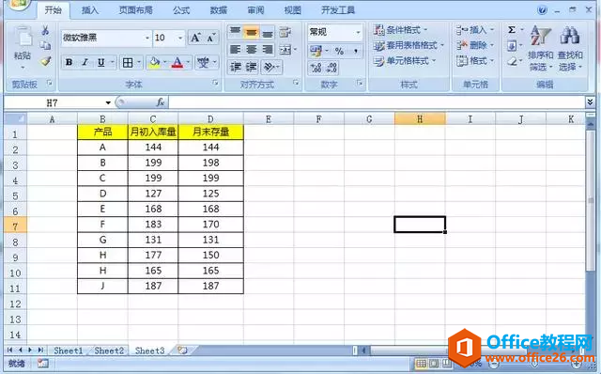Center text horizontally
Image resolution: width=601 pixels, height=374 pixels.
[x=252, y=50]
